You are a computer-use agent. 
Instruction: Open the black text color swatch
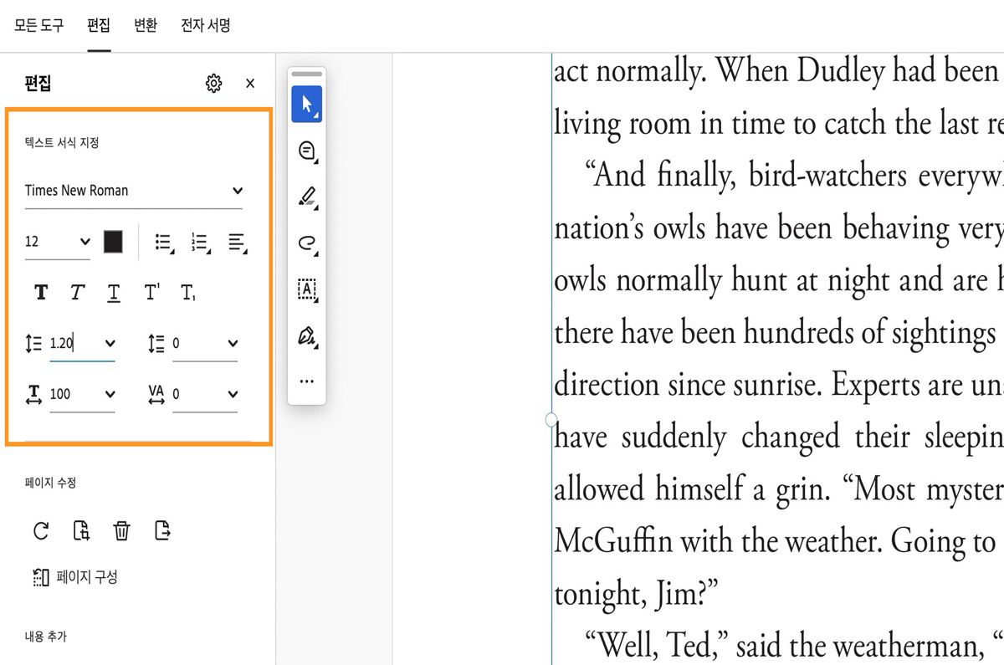point(113,242)
